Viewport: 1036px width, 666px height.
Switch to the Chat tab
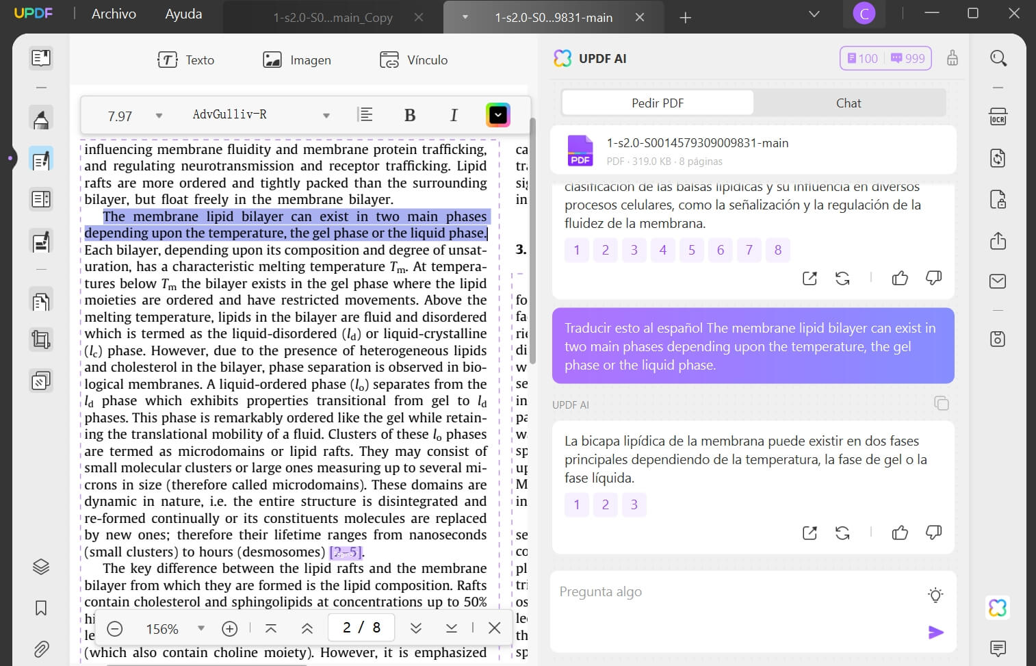click(x=849, y=103)
